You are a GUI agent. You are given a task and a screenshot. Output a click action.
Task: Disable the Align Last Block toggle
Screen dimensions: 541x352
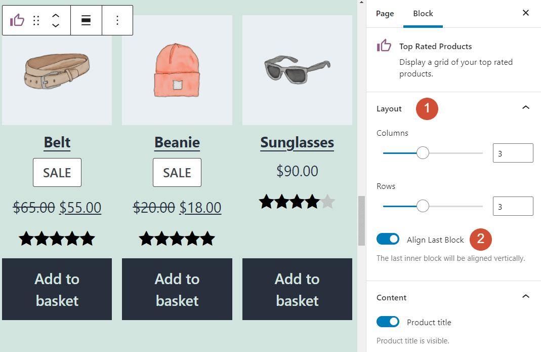pos(388,239)
